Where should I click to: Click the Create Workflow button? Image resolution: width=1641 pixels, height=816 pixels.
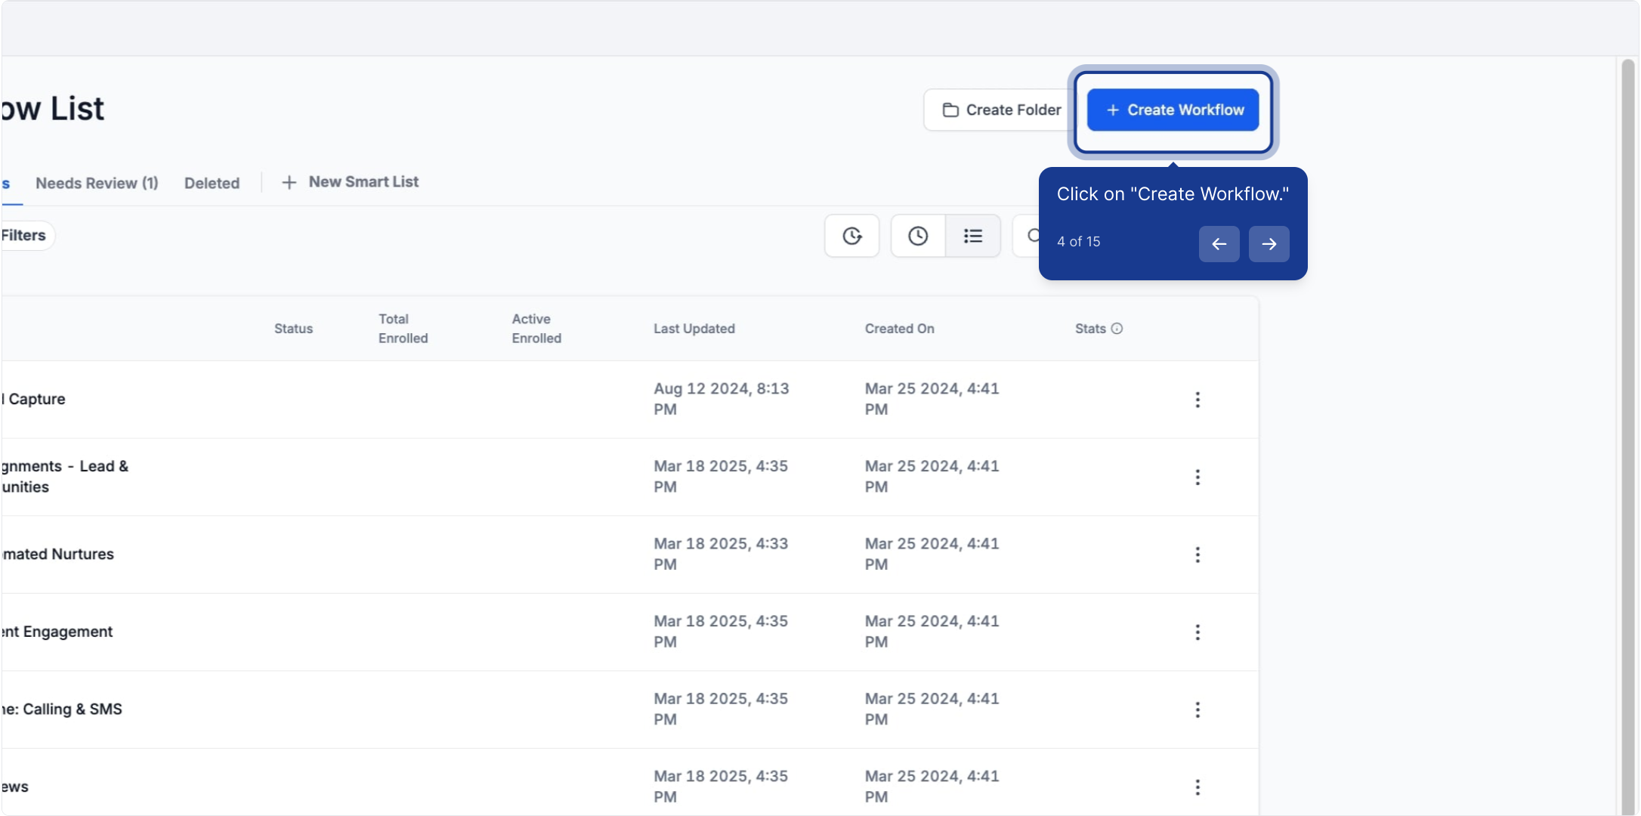[1173, 110]
